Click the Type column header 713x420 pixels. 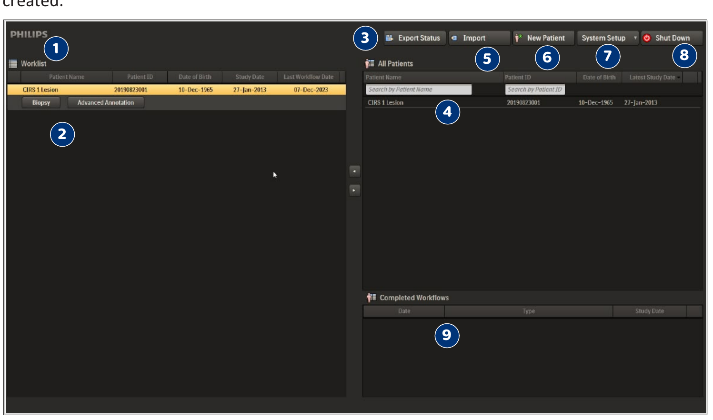[529, 311]
